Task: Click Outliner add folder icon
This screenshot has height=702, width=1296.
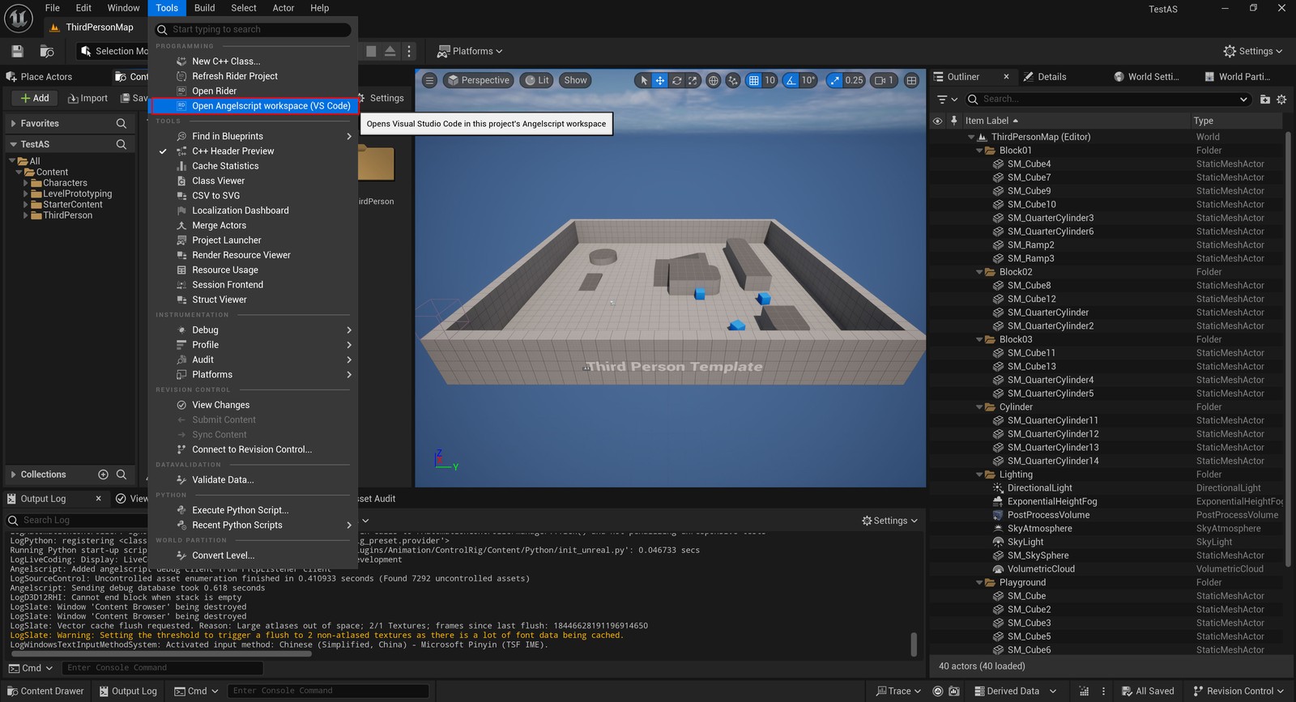Action: point(1265,99)
